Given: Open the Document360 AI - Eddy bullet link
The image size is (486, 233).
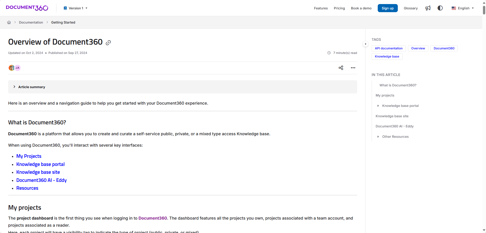Looking at the screenshot, I should point(41,180).
